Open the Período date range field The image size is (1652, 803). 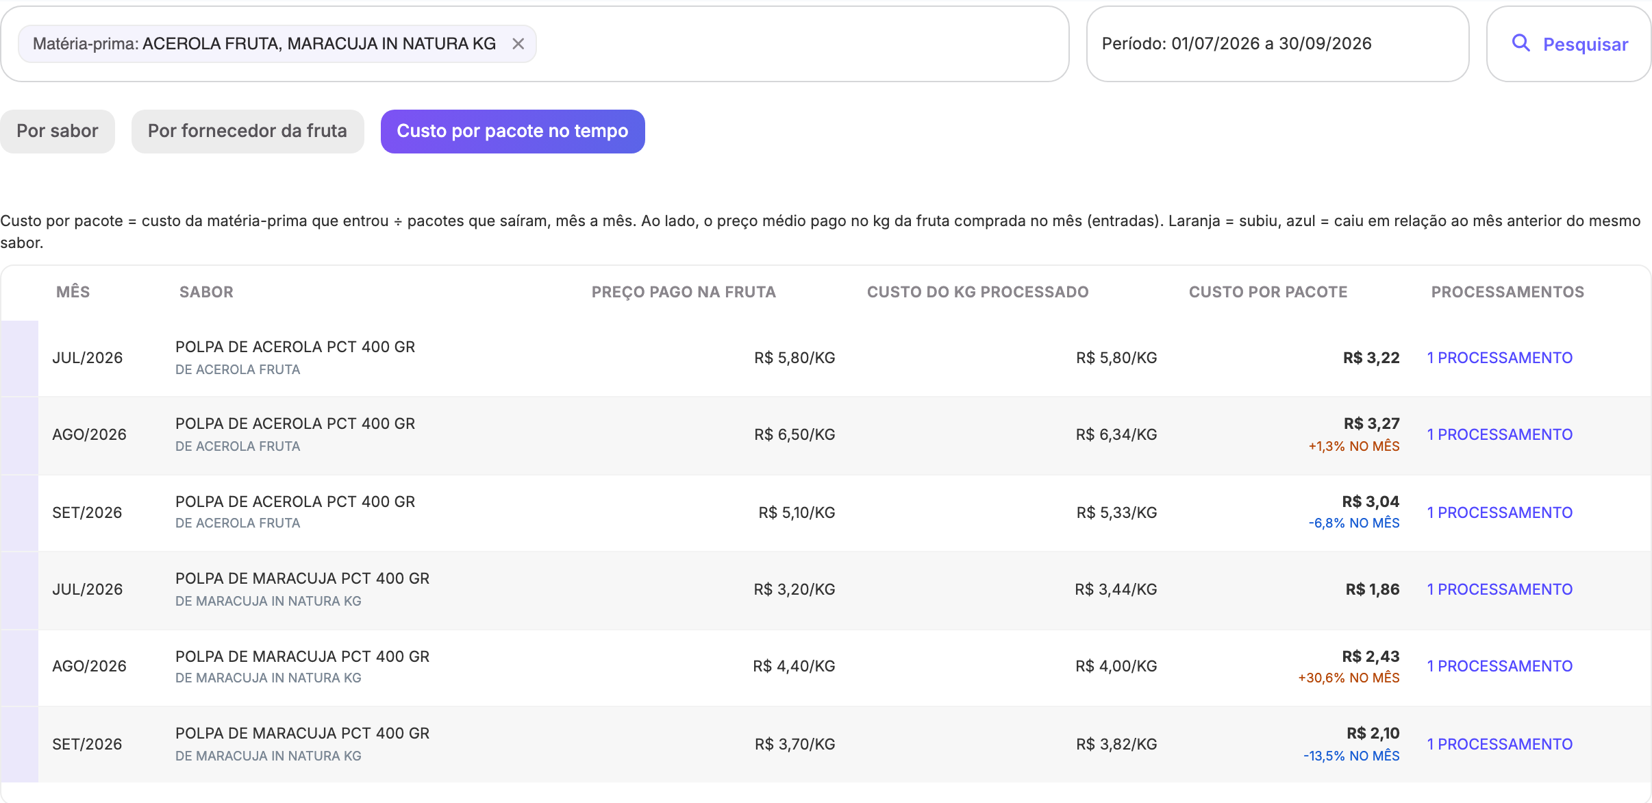pyautogui.click(x=1277, y=44)
